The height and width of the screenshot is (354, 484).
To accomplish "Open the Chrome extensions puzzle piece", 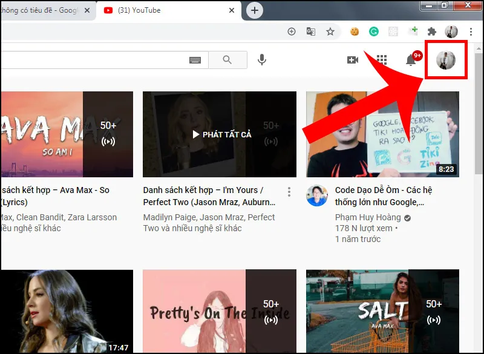I will (433, 31).
